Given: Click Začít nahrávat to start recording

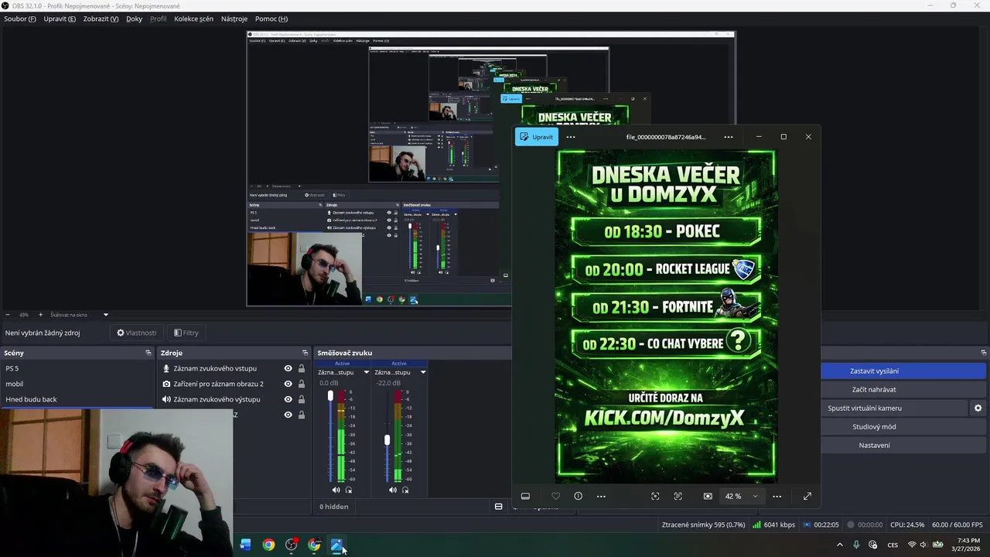Looking at the screenshot, I should tap(874, 389).
